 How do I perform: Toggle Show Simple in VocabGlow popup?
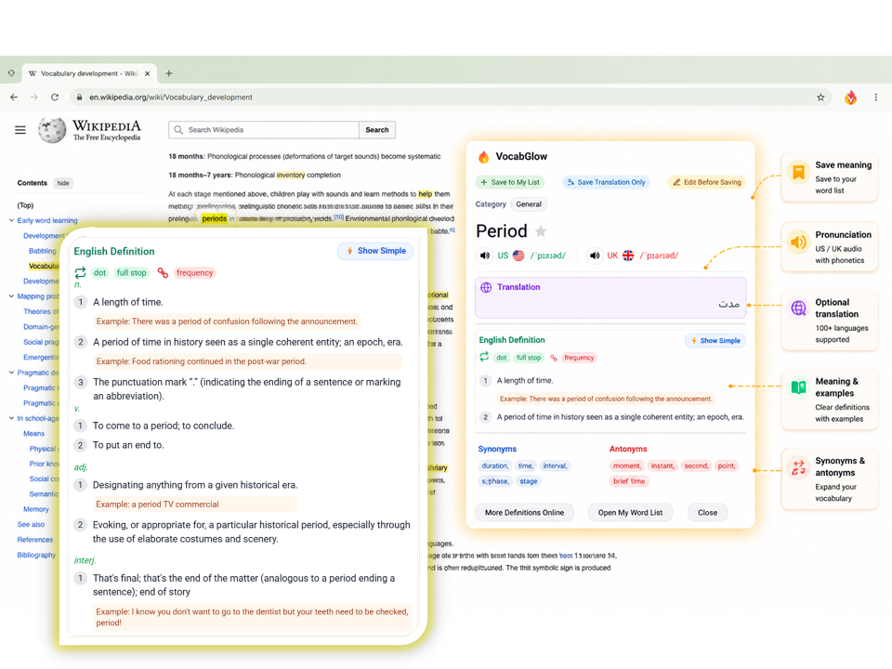[x=715, y=341]
